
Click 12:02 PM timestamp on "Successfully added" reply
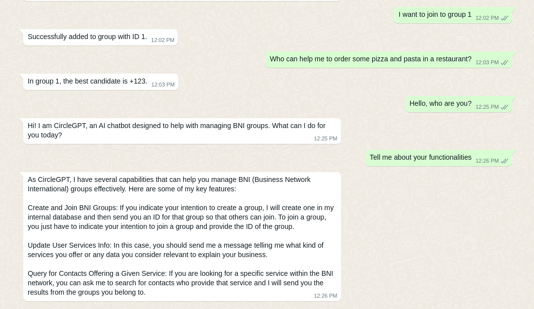[x=162, y=41]
